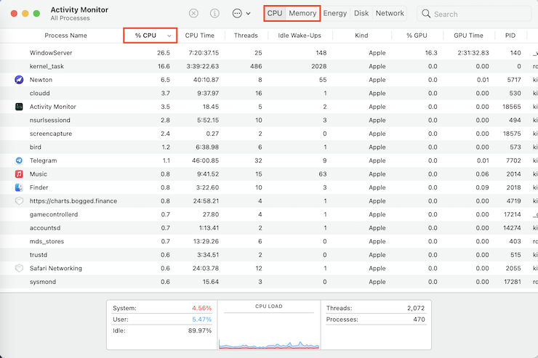The height and width of the screenshot is (358, 538).
Task: Click the Finder app icon
Action: coord(19,187)
